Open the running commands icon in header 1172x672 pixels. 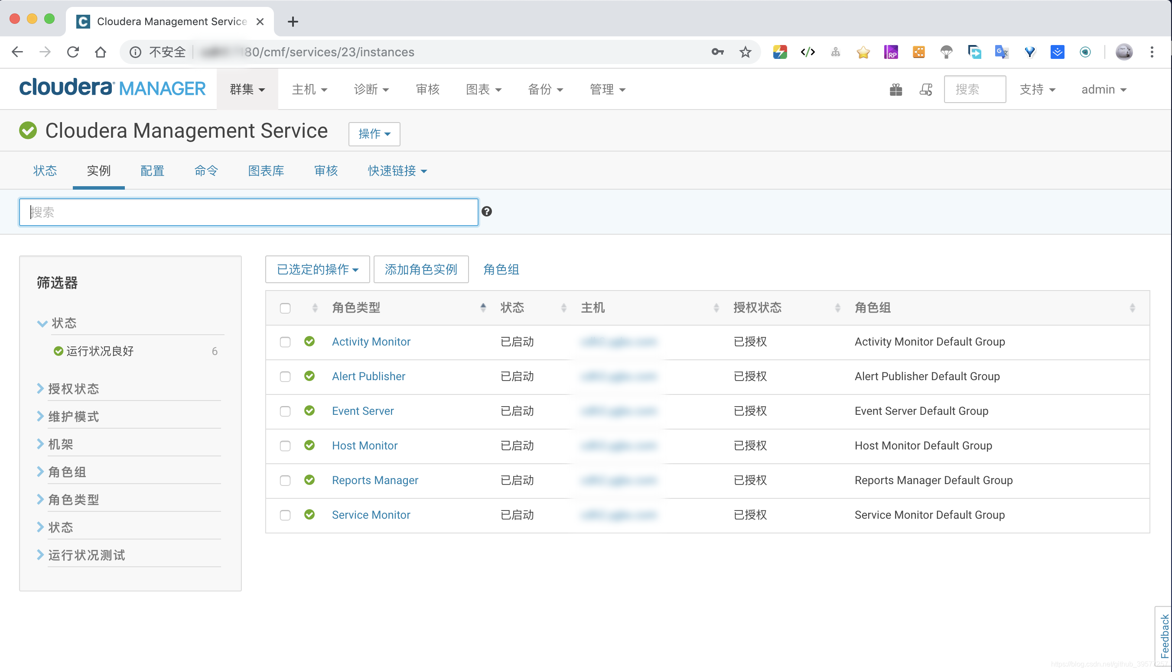coord(926,90)
